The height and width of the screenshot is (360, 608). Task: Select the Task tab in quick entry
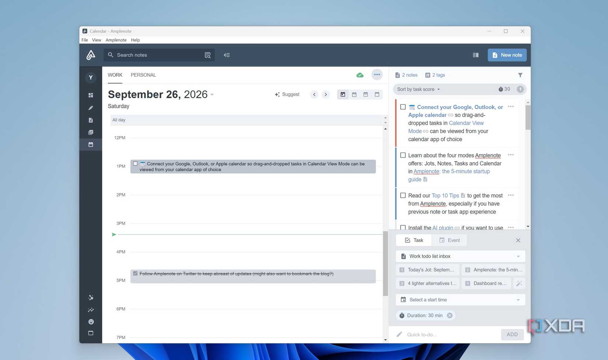(414, 240)
